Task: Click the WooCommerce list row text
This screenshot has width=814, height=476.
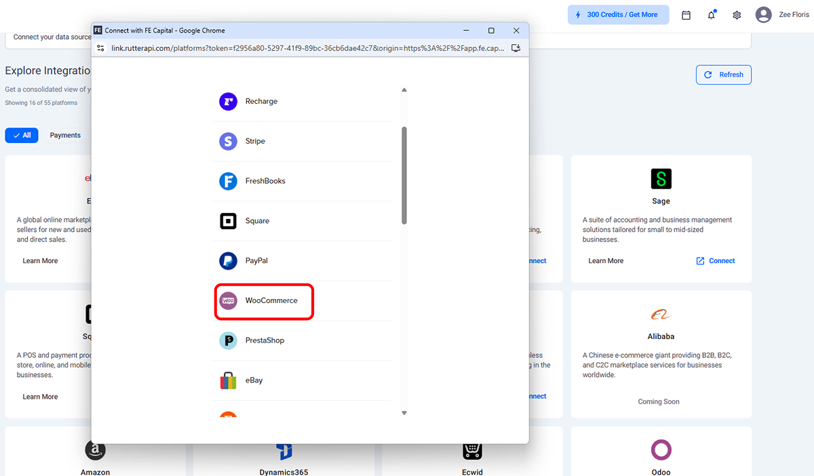Action: pos(271,300)
